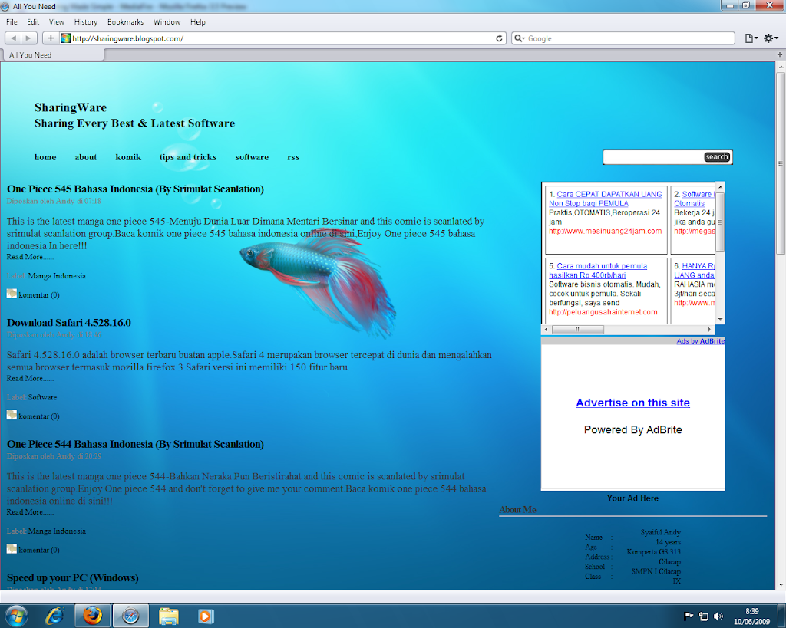This screenshot has width=786, height=628.
Task: Click the ad frame scroll-right arrow
Action: point(709,330)
